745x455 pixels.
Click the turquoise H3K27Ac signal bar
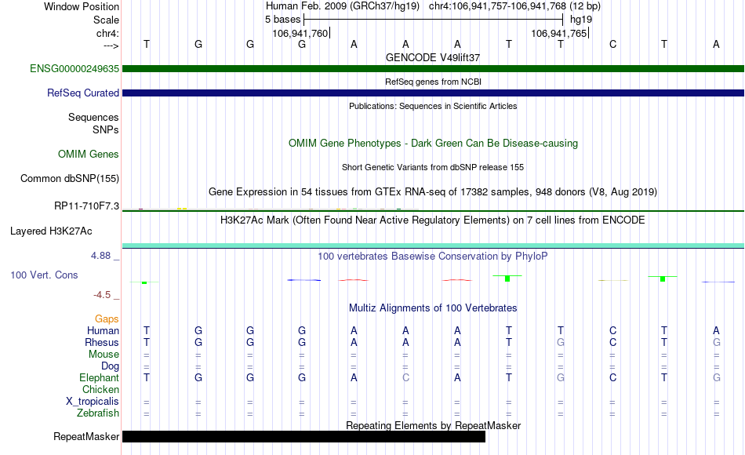434,246
